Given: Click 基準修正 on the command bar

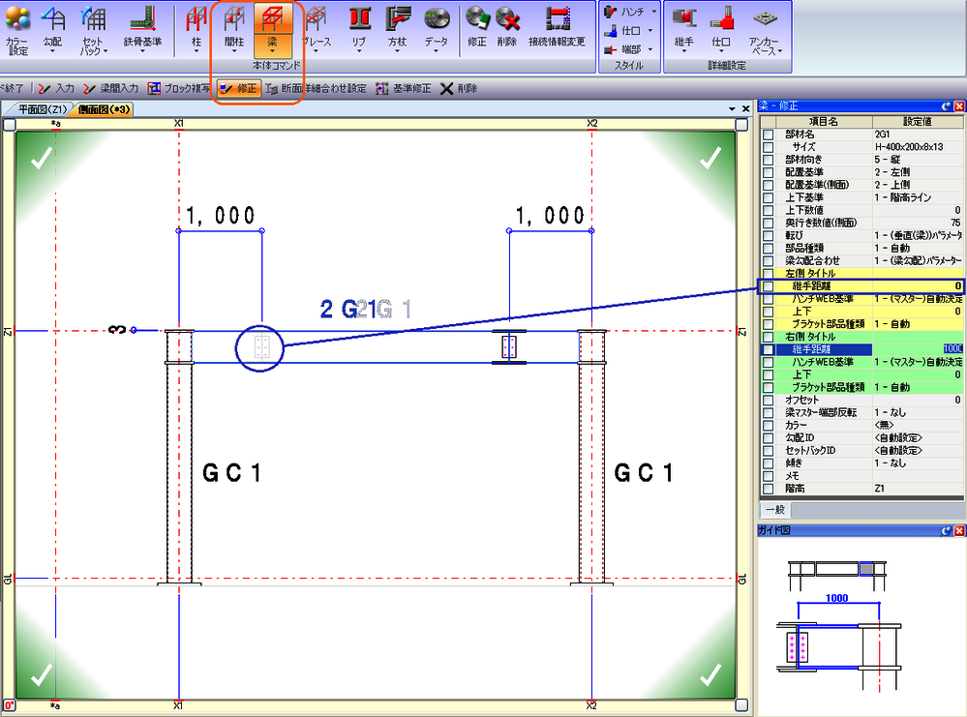Looking at the screenshot, I should pyautogui.click(x=404, y=89).
